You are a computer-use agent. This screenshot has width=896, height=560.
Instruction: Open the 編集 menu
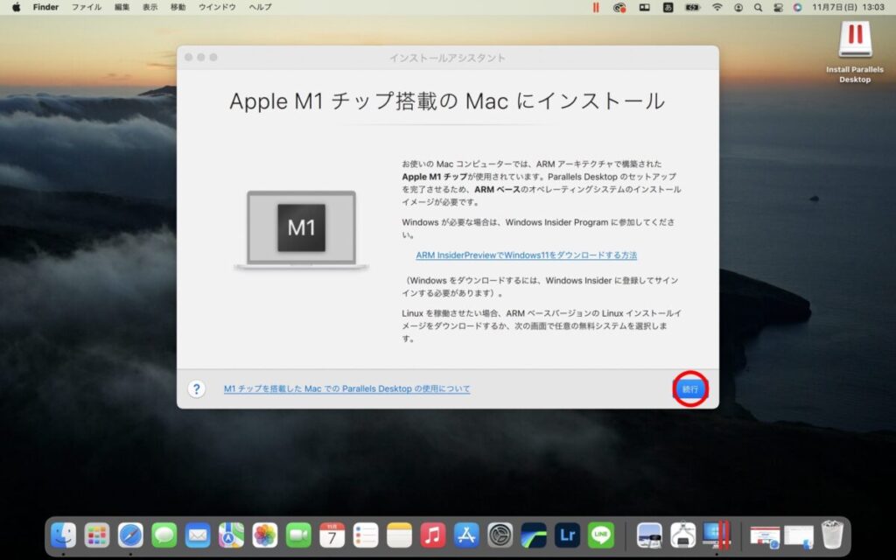122,7
